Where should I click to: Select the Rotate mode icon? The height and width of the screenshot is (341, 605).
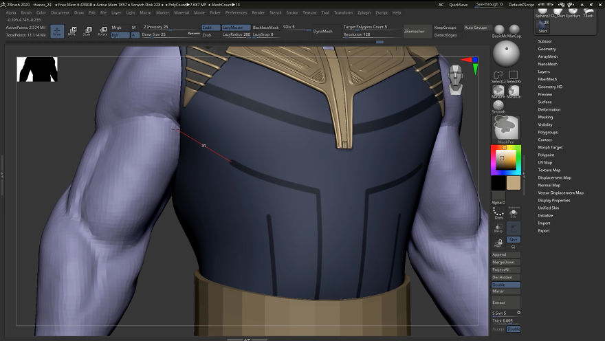[102, 31]
